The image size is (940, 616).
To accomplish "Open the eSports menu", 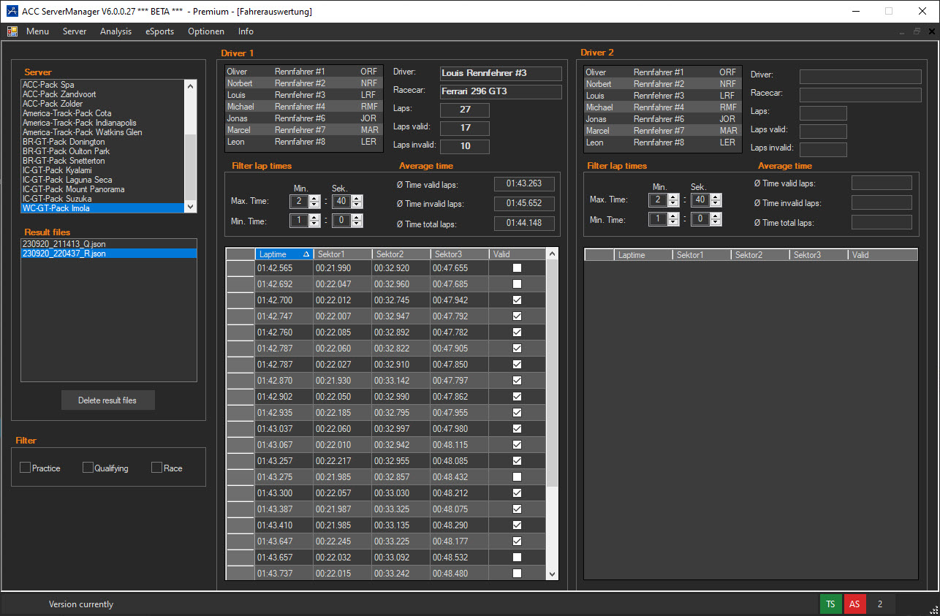I will 159,31.
